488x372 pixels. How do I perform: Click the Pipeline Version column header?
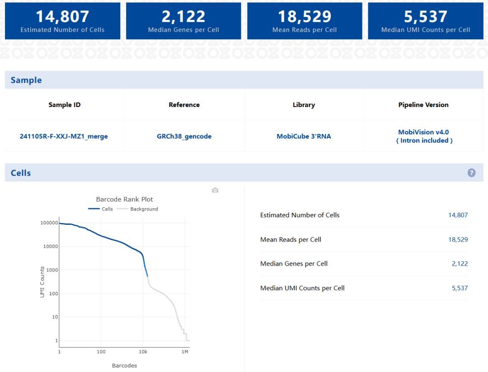pos(423,105)
